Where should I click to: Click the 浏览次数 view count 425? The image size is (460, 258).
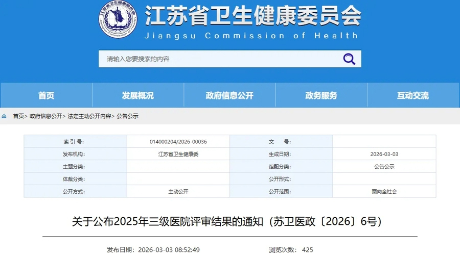pos(307,250)
